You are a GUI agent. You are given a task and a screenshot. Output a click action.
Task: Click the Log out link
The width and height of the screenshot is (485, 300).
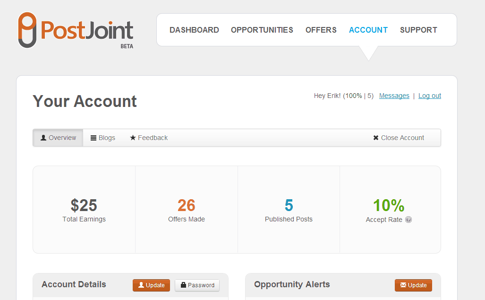pos(430,96)
